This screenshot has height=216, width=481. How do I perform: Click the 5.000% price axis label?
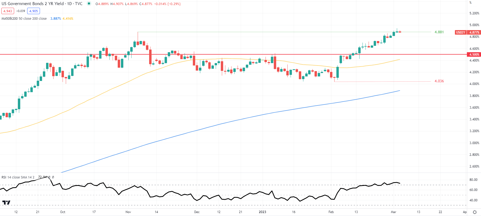[474, 25]
